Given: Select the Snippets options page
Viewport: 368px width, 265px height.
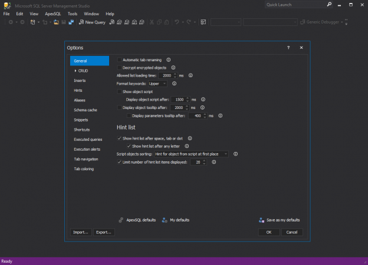Looking at the screenshot, I should (81, 120).
